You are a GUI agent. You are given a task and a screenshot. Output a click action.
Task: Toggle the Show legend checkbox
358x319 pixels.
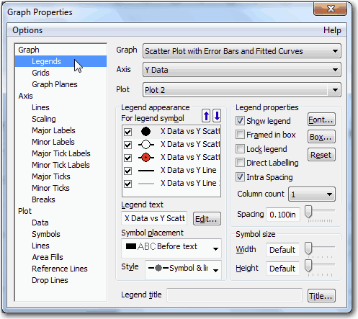coord(240,121)
